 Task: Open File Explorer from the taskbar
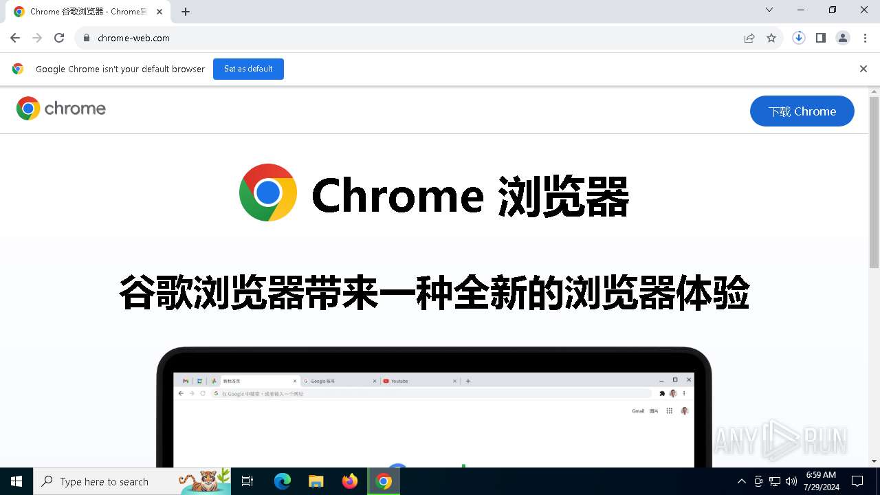[316, 481]
